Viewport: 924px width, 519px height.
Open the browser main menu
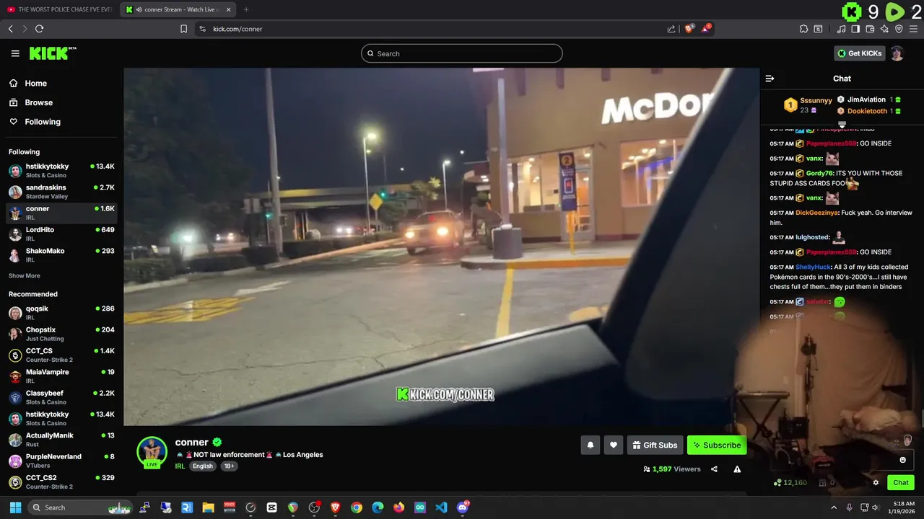[x=914, y=29]
